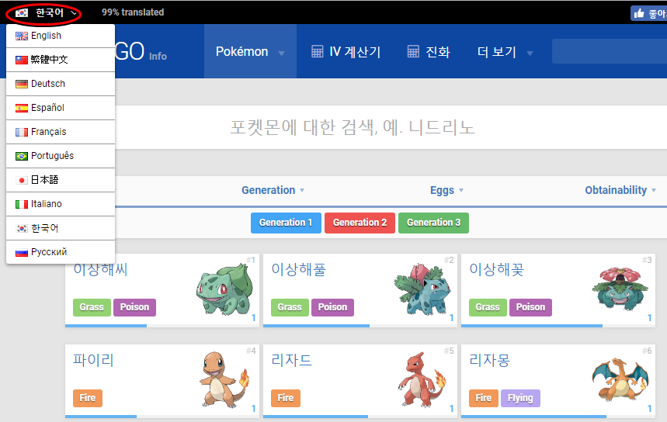Click the Taiwan flag icon

(x=22, y=60)
